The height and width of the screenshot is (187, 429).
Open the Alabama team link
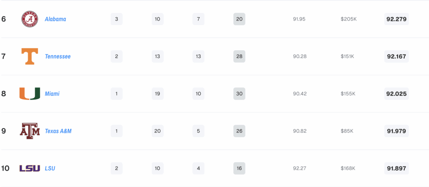[x=55, y=19]
